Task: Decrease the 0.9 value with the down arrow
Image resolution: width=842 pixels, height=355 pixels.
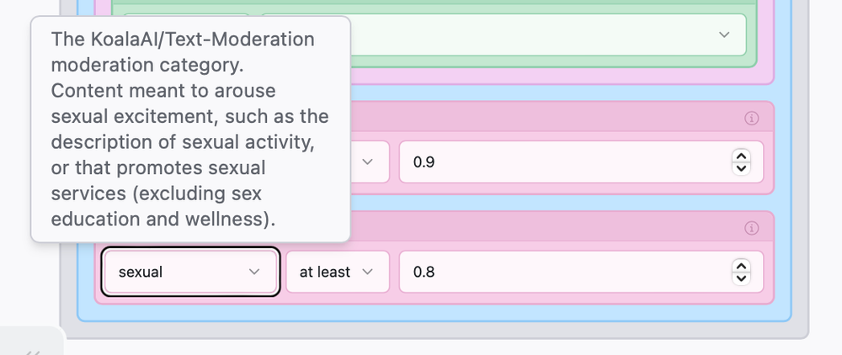Action: (x=741, y=168)
